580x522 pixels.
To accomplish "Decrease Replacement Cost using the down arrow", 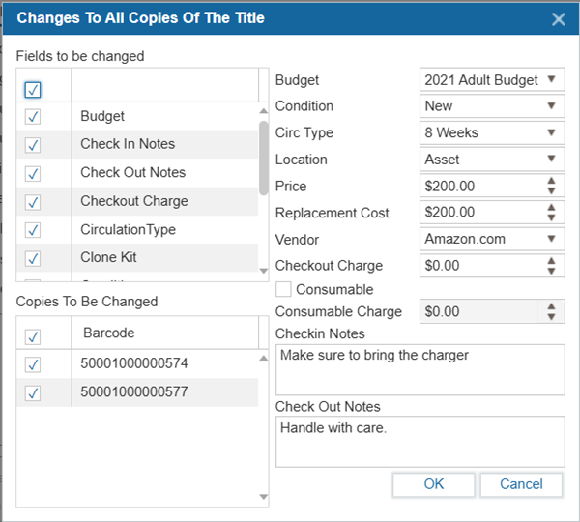I will coord(551,217).
